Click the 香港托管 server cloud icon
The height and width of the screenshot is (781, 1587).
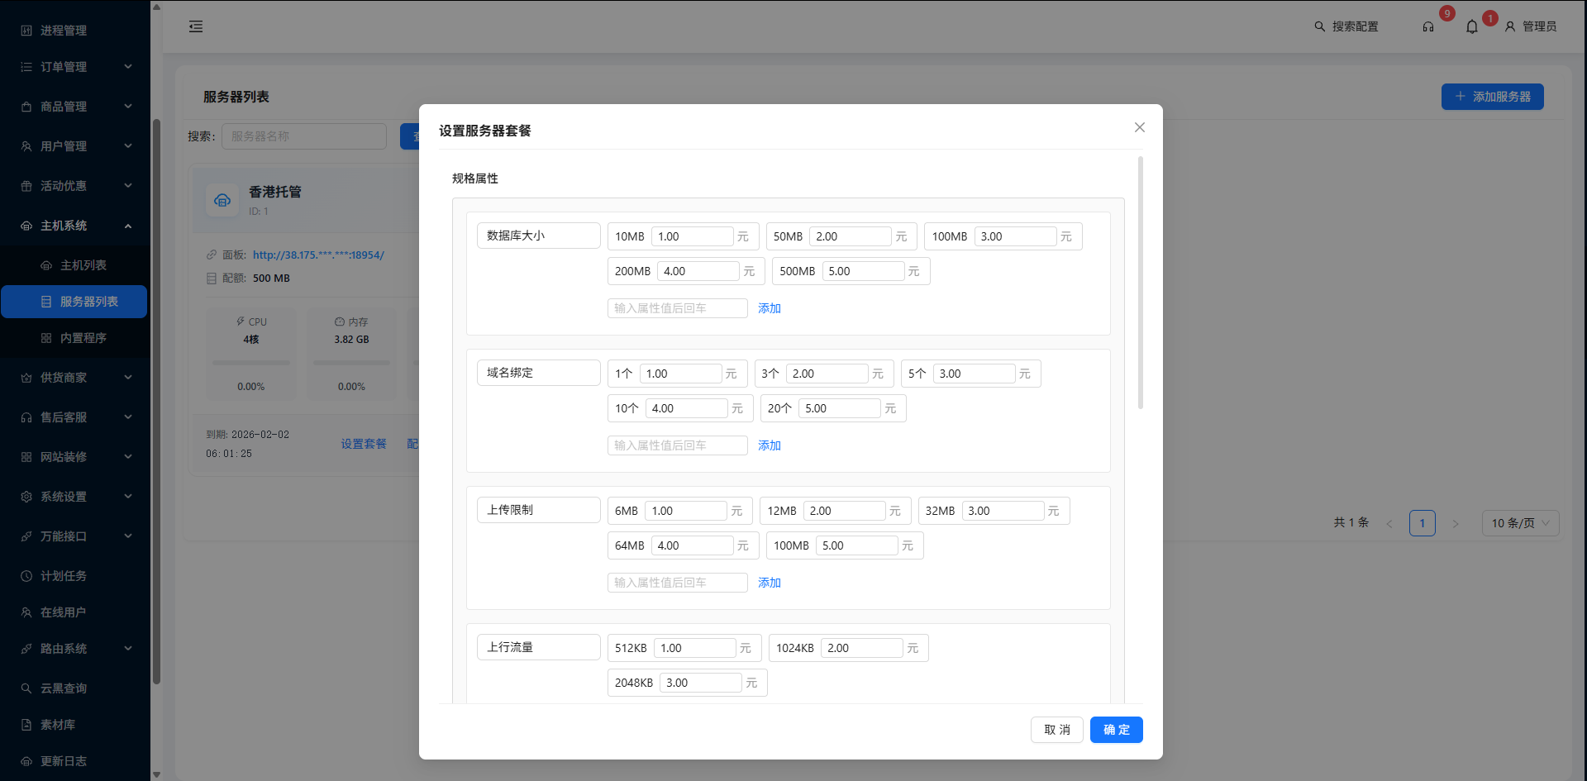222,200
